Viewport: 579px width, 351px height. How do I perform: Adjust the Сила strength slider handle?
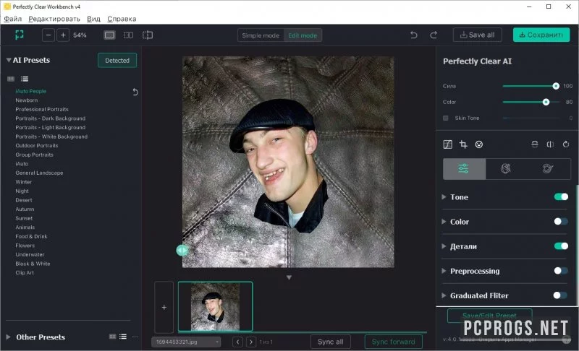[556, 86]
